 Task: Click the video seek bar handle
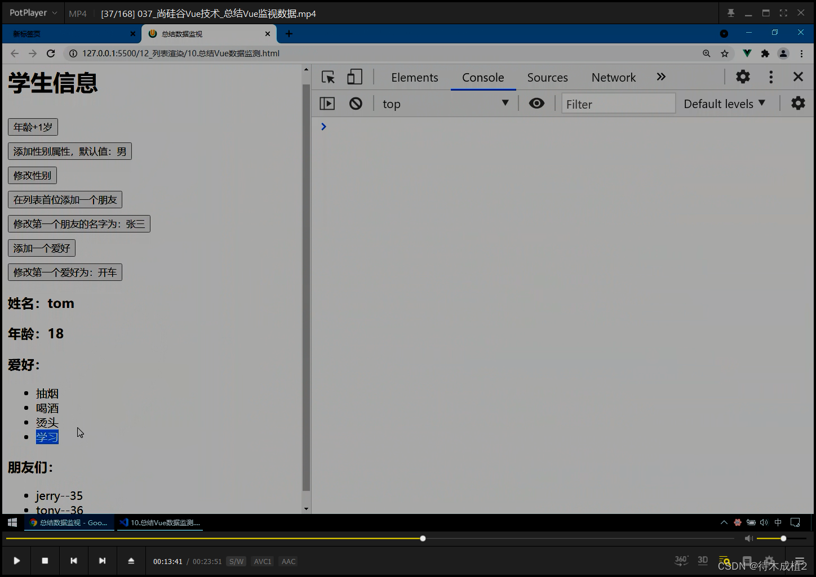[x=423, y=539]
